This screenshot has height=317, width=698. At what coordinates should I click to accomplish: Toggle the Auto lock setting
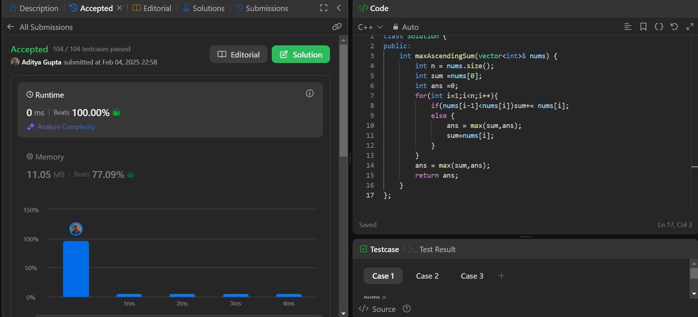[406, 27]
